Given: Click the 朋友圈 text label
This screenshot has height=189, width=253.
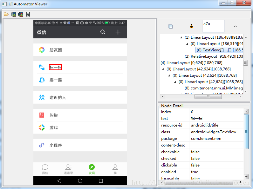Looking at the screenshot, I should 56,50.
